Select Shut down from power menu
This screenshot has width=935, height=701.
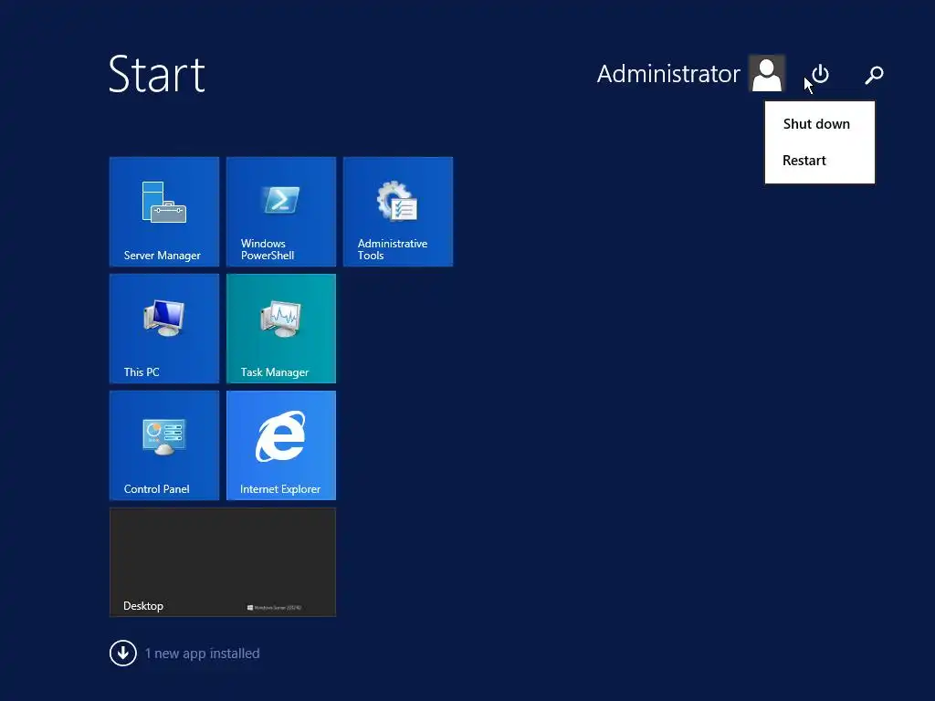[x=819, y=124]
